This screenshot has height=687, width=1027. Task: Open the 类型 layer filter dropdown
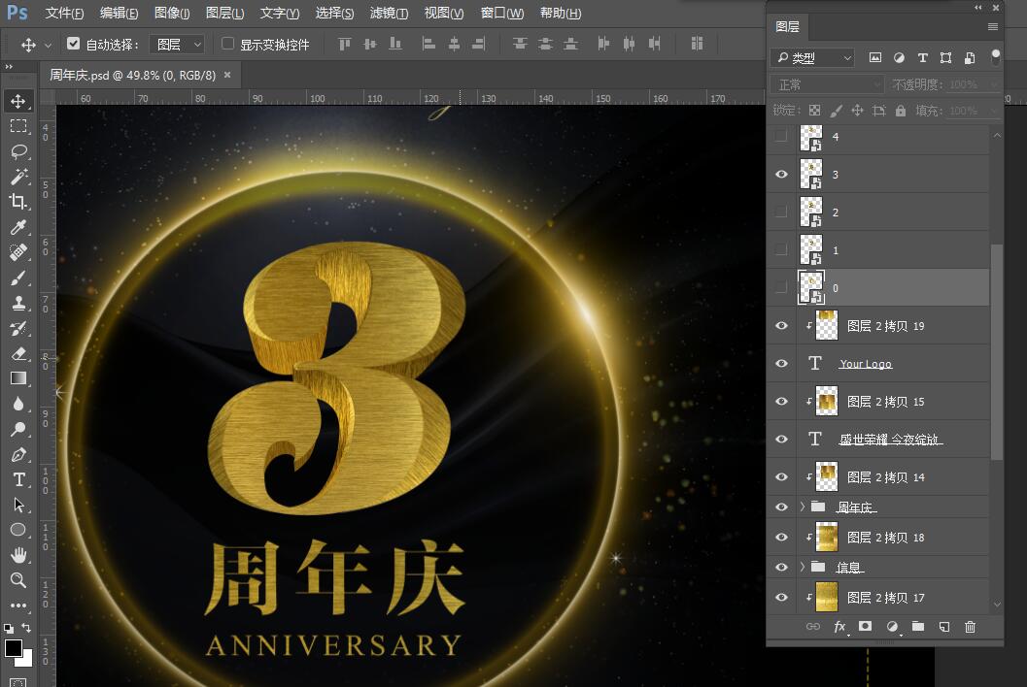812,58
